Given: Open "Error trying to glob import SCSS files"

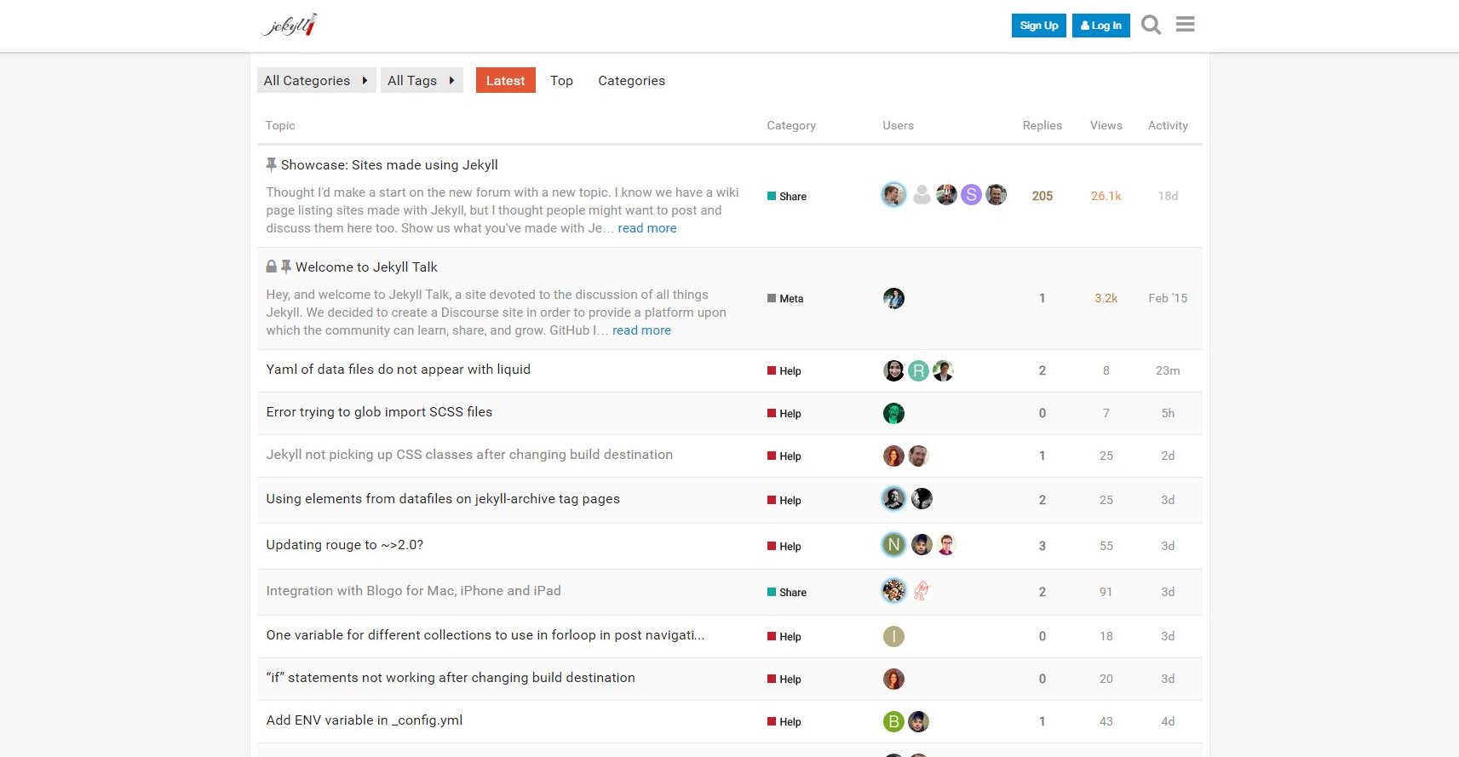Looking at the screenshot, I should (x=379, y=411).
